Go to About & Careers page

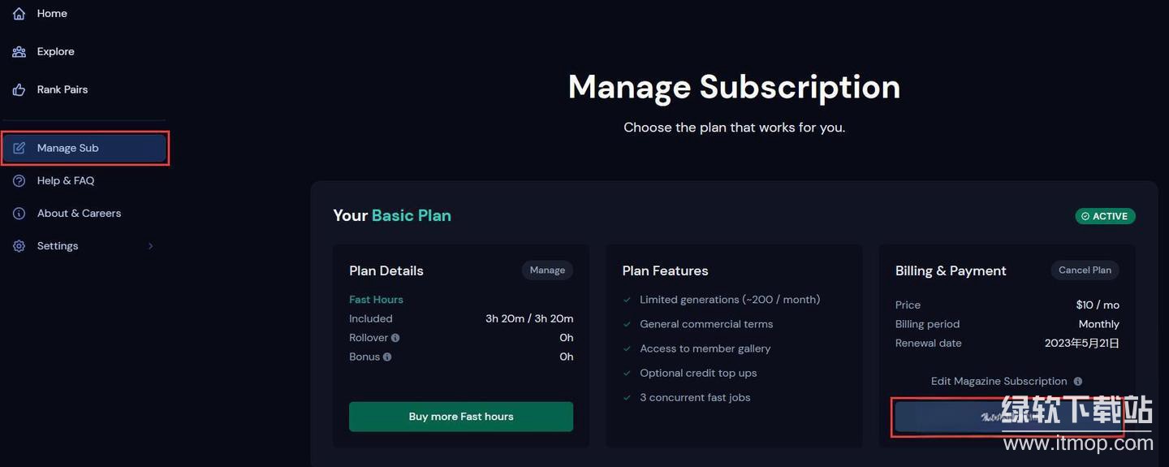point(79,214)
